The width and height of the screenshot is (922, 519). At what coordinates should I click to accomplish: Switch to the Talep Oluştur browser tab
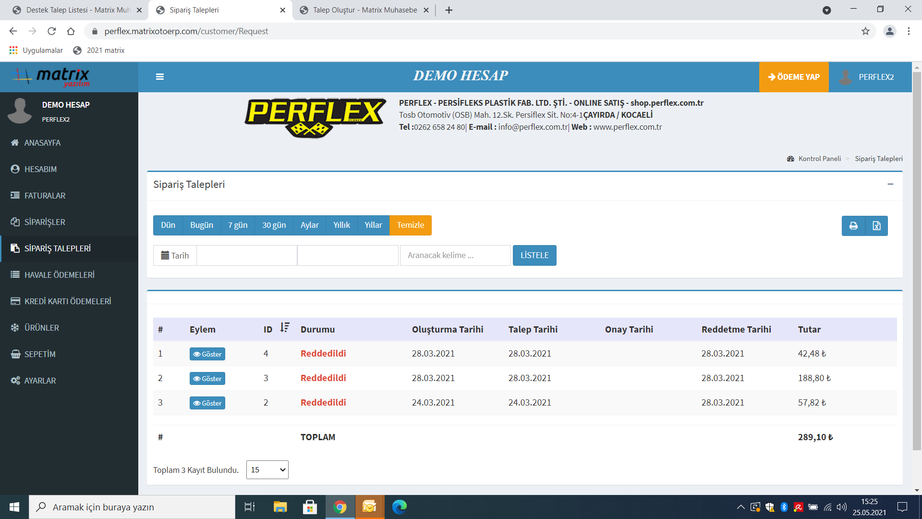[364, 10]
